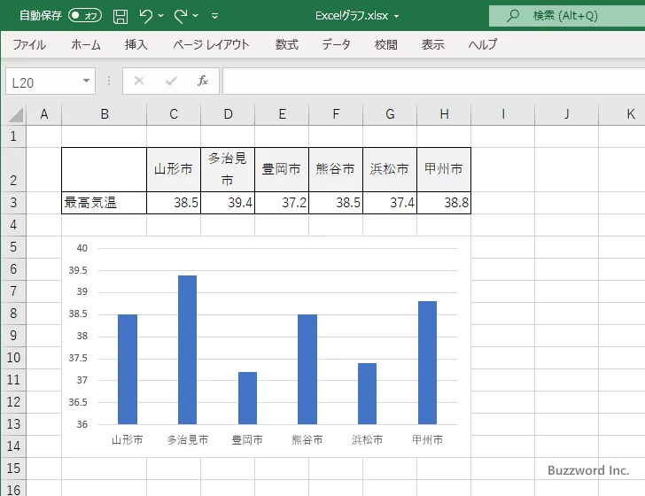645x496 pixels.
Task: Open the redo history dropdown arrow
Action: point(196,16)
